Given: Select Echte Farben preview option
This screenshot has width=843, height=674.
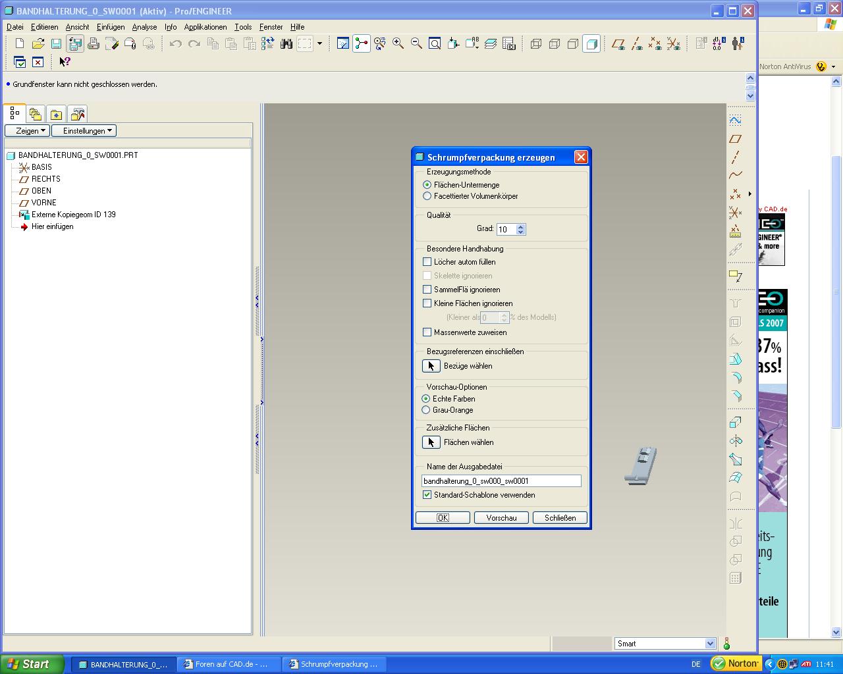Looking at the screenshot, I should [x=426, y=399].
